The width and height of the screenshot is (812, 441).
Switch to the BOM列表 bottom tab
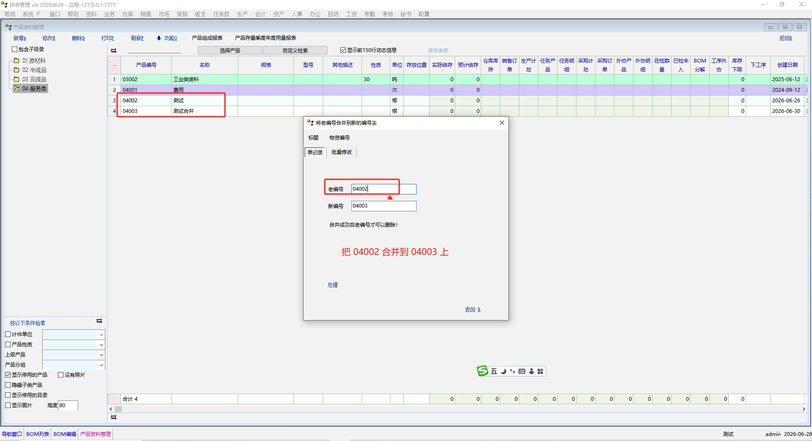click(x=38, y=434)
